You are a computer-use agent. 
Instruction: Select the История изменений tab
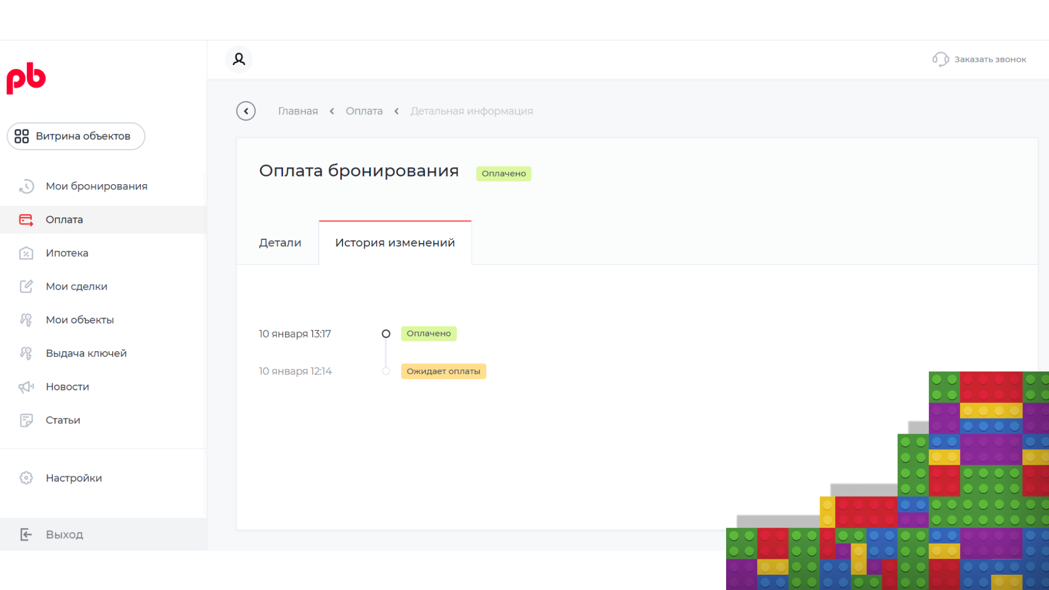click(395, 243)
